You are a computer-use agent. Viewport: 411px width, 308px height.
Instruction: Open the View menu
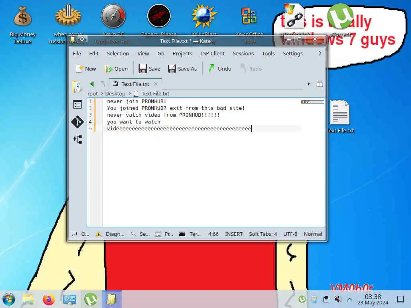[143, 53]
